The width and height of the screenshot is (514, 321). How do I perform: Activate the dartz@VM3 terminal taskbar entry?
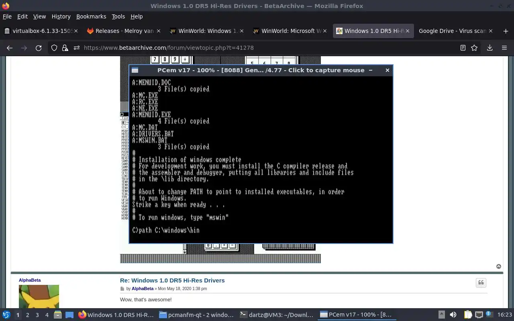pyautogui.click(x=277, y=315)
